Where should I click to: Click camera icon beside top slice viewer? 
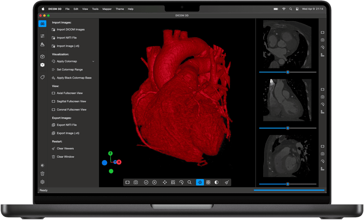(x=323, y=40)
